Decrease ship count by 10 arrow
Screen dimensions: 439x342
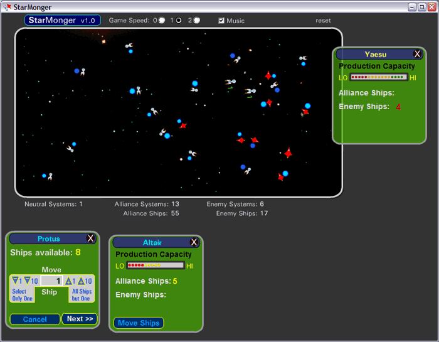tap(28, 281)
